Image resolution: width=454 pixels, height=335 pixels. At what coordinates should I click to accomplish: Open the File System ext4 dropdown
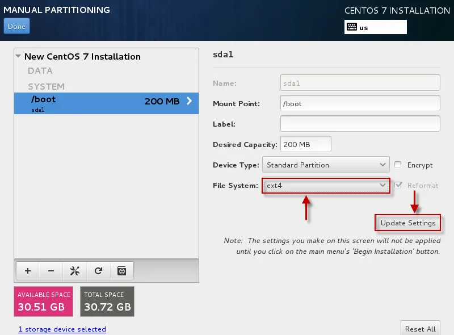[326, 186]
